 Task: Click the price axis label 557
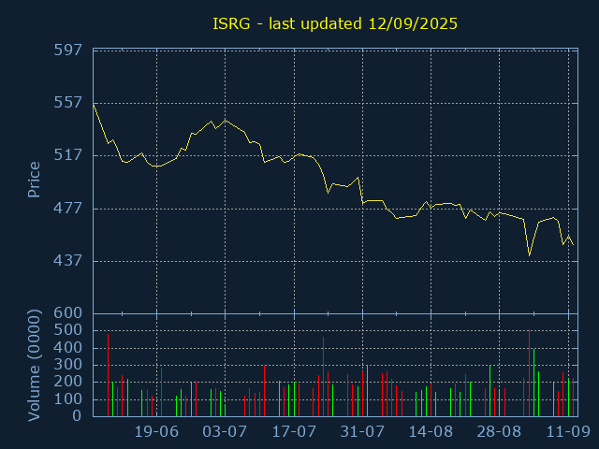click(x=68, y=102)
